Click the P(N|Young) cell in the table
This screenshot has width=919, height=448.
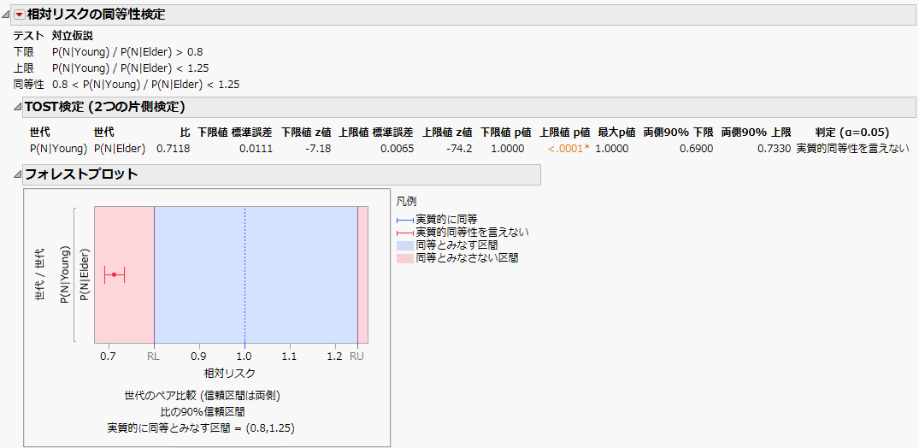pyautogui.click(x=59, y=149)
